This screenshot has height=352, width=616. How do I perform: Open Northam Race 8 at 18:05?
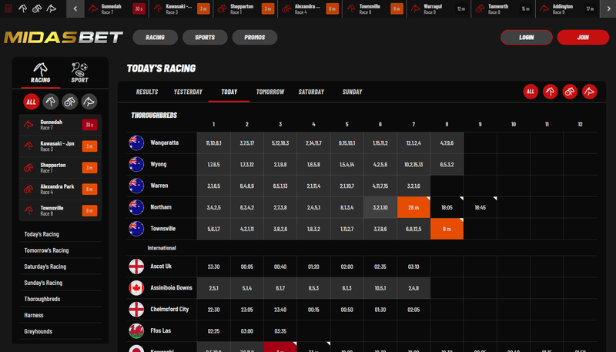[x=447, y=207]
